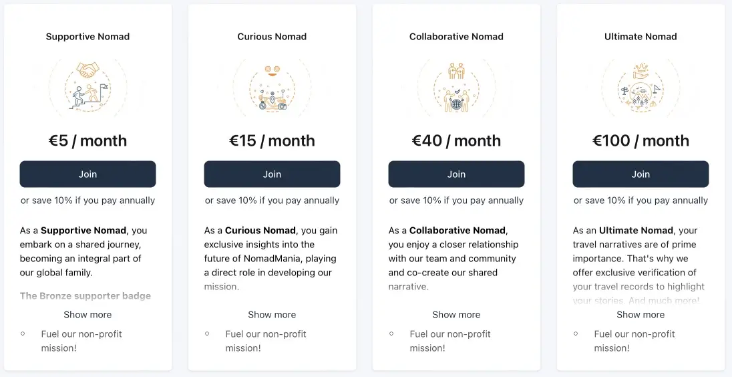This screenshot has width=732, height=377.
Task: Click the €15 / month price text
Action: tap(272, 140)
